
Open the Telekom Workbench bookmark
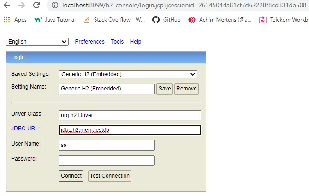[284, 20]
